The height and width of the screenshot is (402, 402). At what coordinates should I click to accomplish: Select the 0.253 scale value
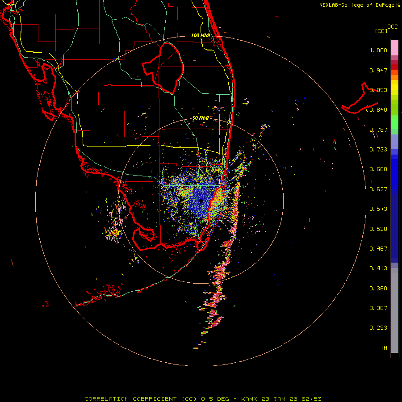[378, 328]
